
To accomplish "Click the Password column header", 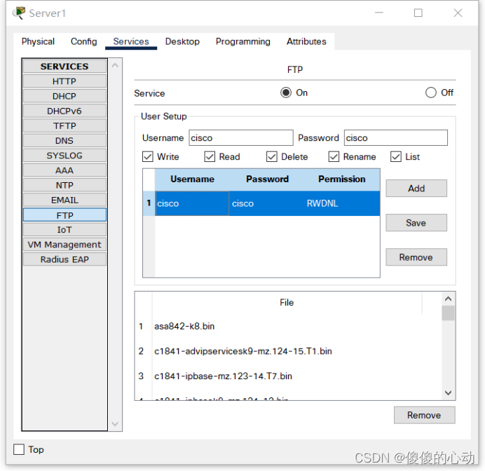I will (x=267, y=179).
